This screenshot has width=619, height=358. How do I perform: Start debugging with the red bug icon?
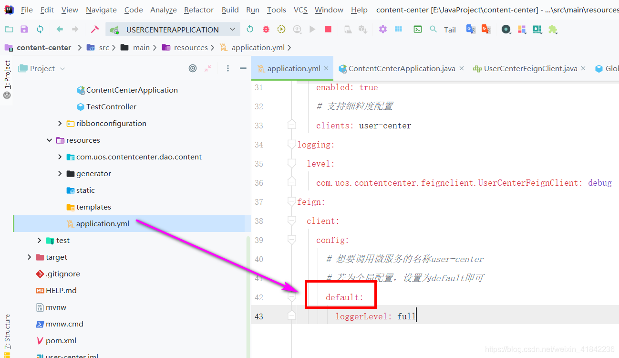tap(266, 29)
